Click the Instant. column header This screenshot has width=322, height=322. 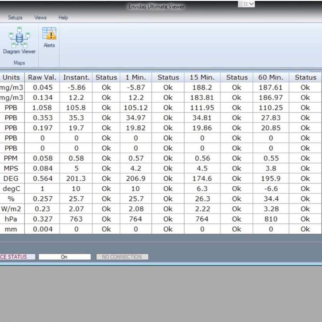[76, 77]
